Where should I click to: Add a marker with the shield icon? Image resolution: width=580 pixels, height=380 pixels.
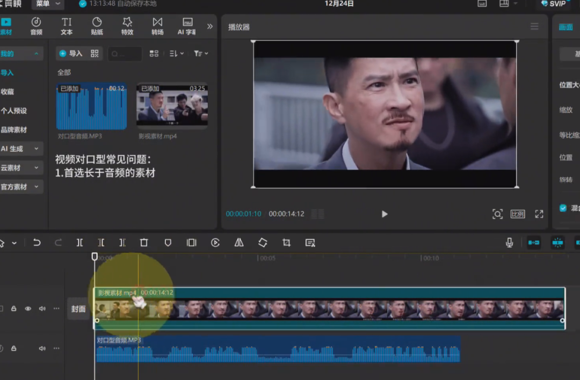(168, 243)
